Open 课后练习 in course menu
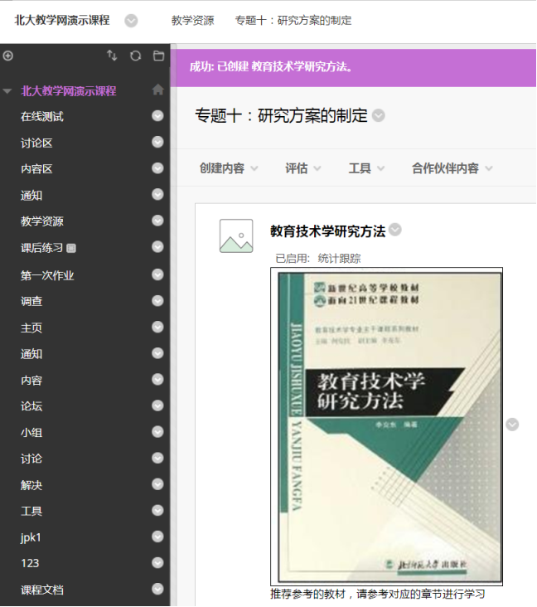Image resolution: width=537 pixels, height=607 pixels. coord(41,248)
